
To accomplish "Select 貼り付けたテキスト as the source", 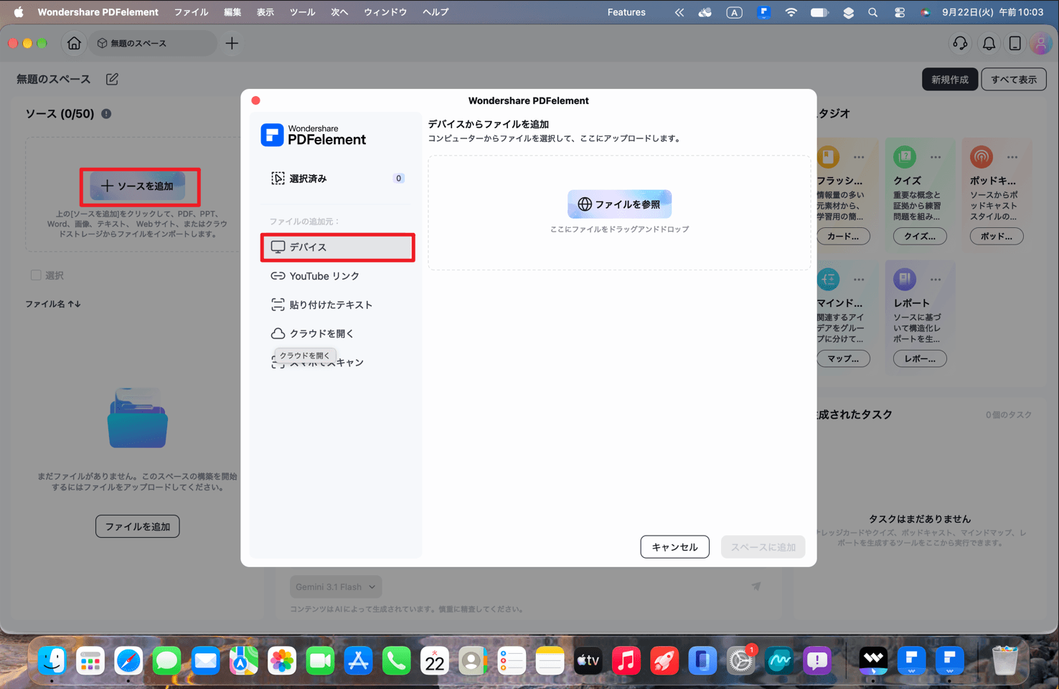I will click(x=337, y=305).
